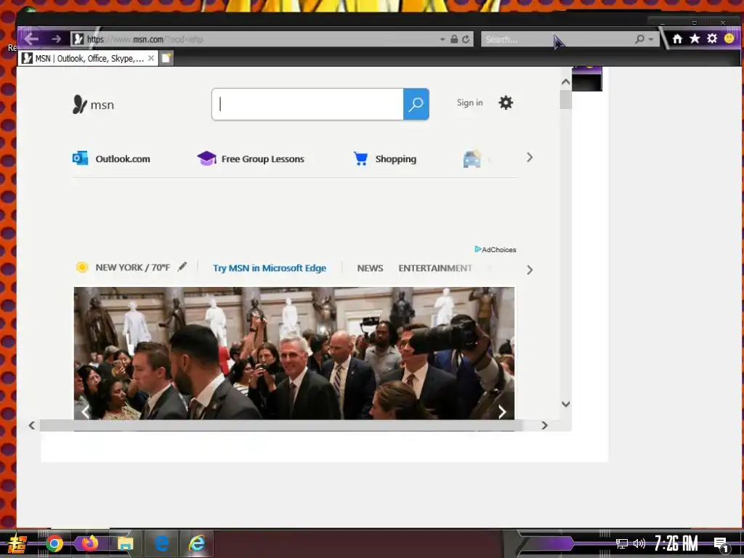Go back with the browser back arrow
744x558 pixels.
(32, 39)
